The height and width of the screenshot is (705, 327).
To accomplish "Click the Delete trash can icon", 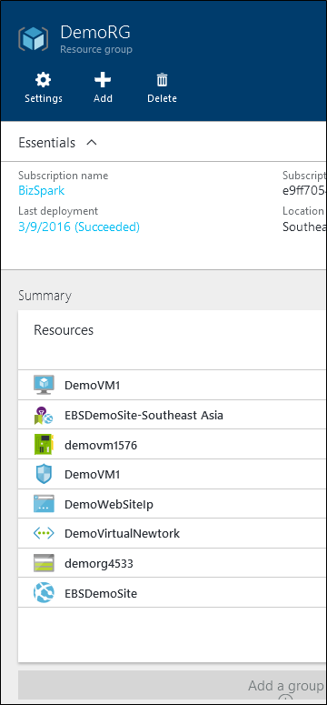I will [162, 80].
